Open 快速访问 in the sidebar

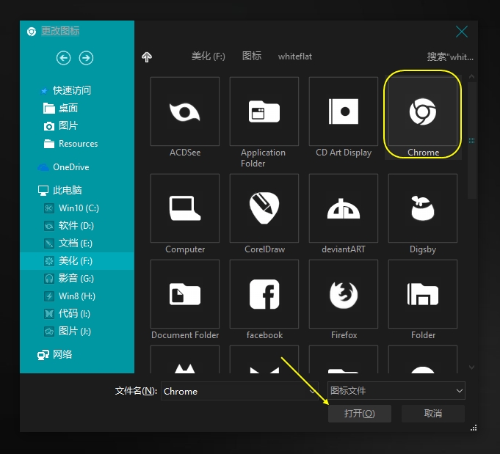click(65, 90)
